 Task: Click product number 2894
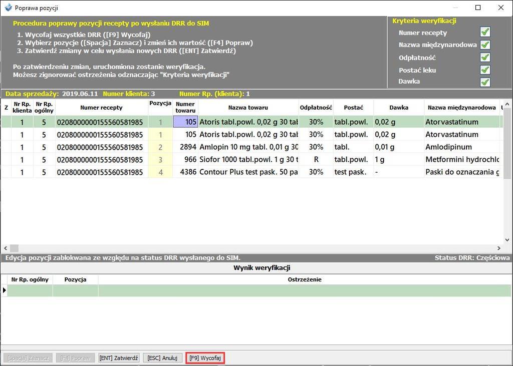tap(185, 147)
